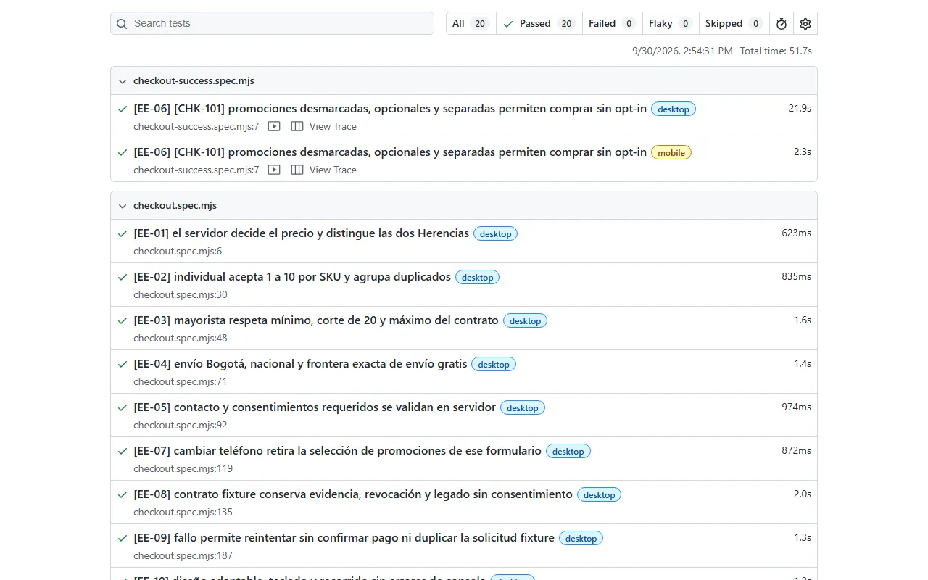Image resolution: width=928 pixels, height=580 pixels.
Task: Open test [EE-03] mayorista respeta mínimo
Action: pyautogui.click(x=316, y=320)
